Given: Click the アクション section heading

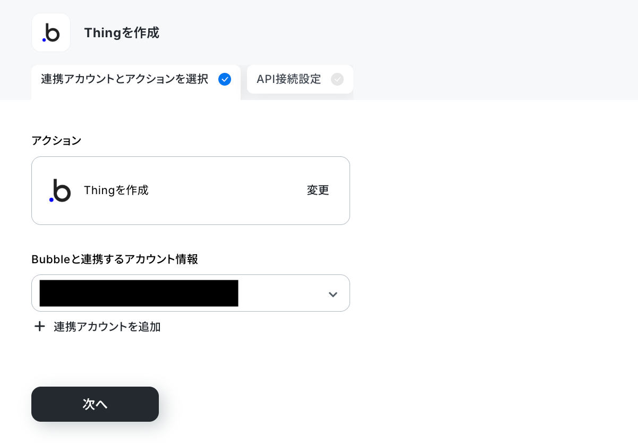Looking at the screenshot, I should pos(56,140).
